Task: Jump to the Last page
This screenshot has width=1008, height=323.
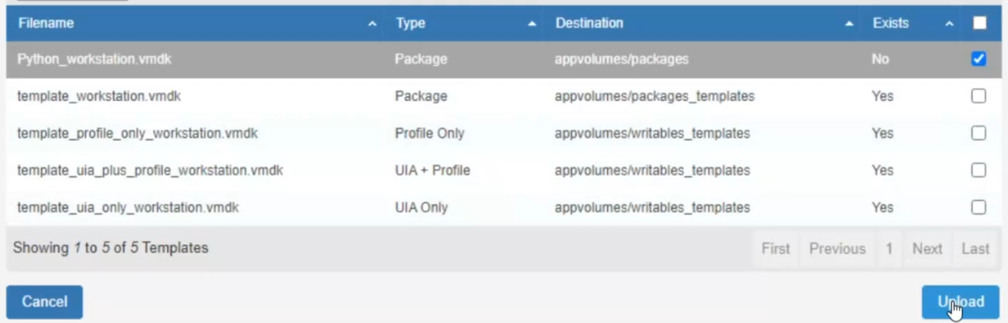Action: 975,249
